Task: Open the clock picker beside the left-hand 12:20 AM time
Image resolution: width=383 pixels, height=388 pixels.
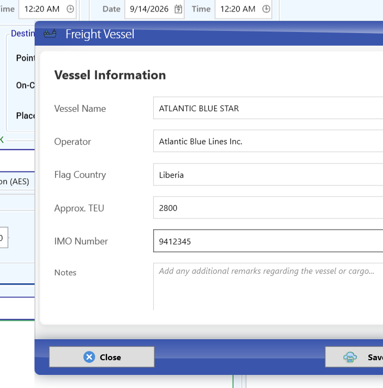Action: (70, 9)
